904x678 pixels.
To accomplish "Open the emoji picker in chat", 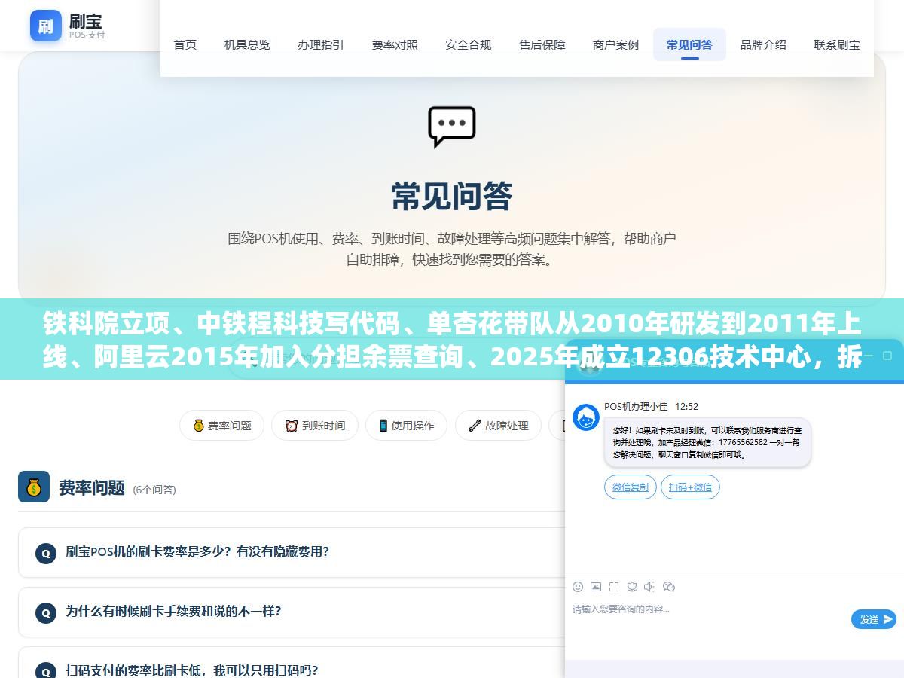I will [578, 587].
